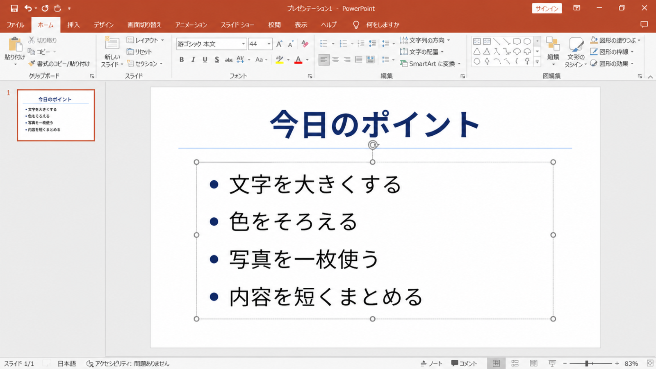Redo with the repeat arrow icon
Viewport: 656px width, 369px height.
pyautogui.click(x=45, y=8)
